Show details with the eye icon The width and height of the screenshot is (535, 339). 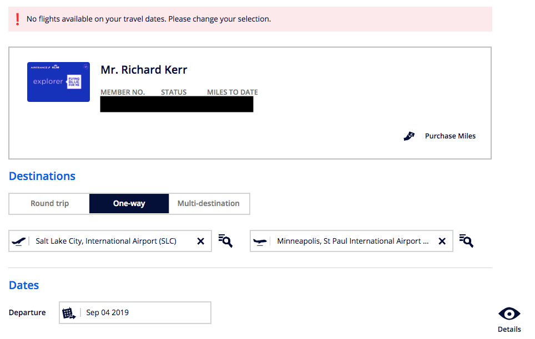coord(509,314)
